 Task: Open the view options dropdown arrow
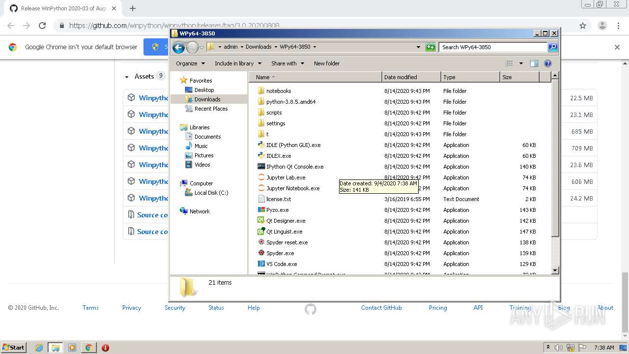tap(521, 63)
